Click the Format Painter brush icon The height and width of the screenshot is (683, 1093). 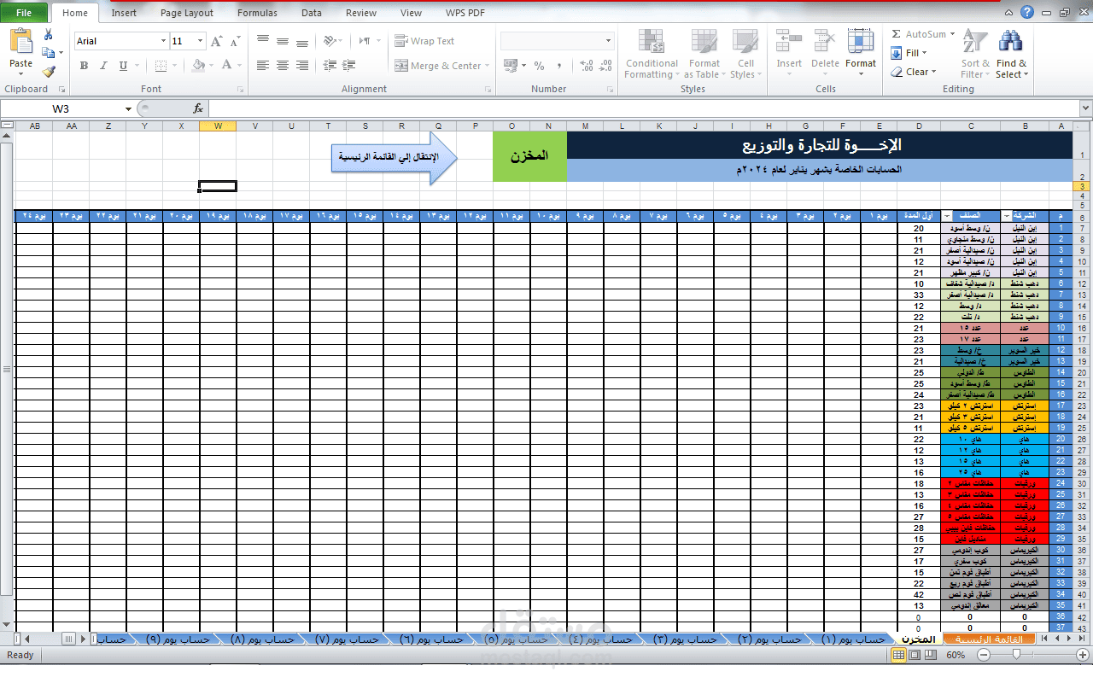pyautogui.click(x=49, y=73)
